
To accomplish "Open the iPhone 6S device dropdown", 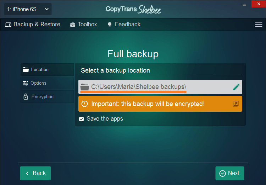I will (28, 9).
